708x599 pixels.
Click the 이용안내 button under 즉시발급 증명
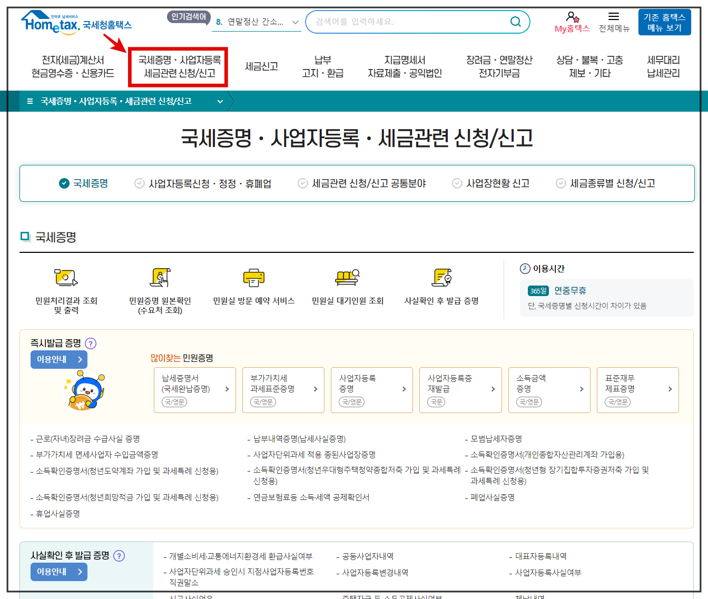tap(58, 359)
